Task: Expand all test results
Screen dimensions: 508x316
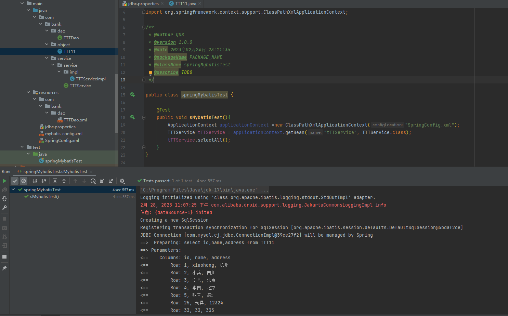Action: (x=55, y=181)
